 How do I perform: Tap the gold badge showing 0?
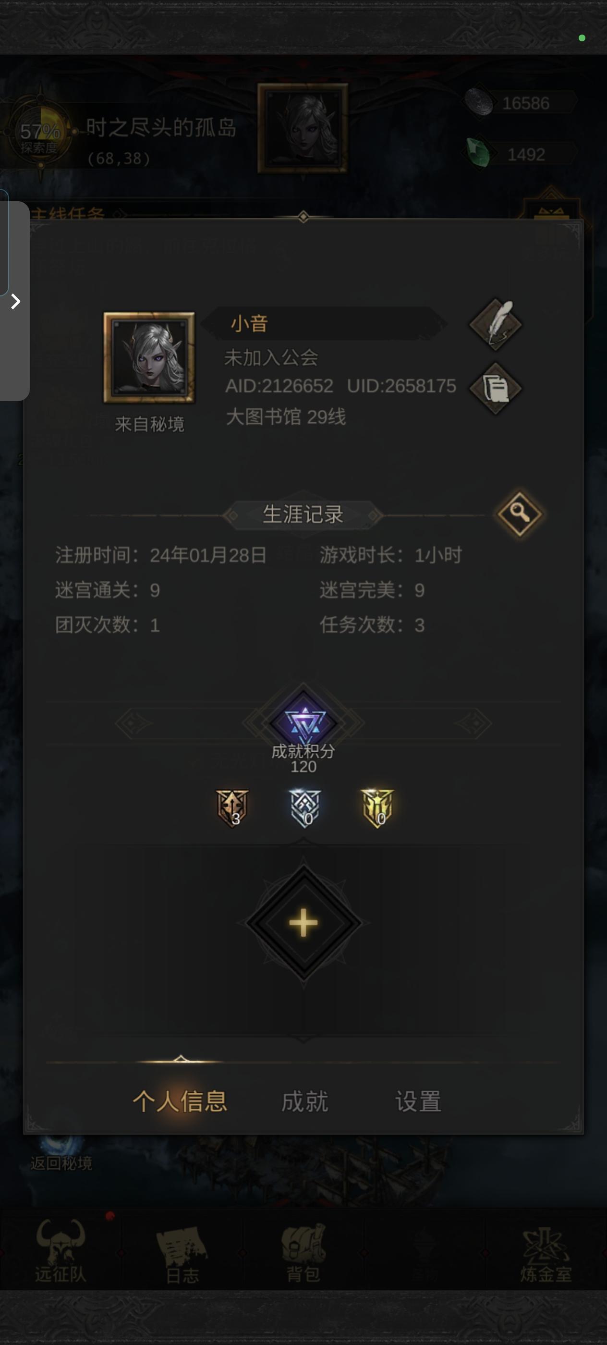(377, 808)
